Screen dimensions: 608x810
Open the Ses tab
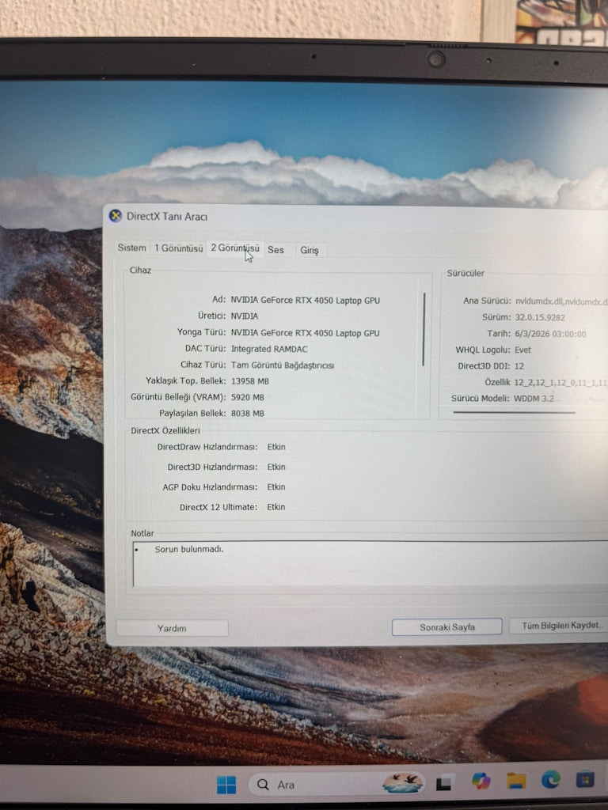(276, 250)
